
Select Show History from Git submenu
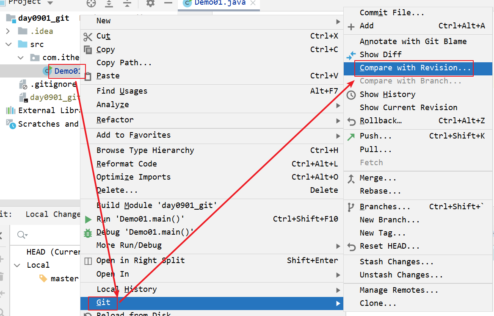coord(387,94)
